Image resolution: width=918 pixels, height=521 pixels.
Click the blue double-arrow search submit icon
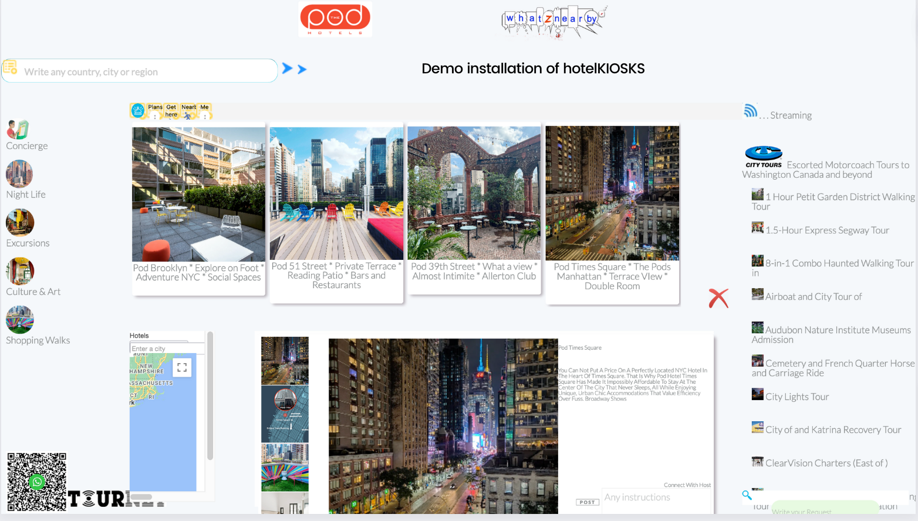[294, 69]
